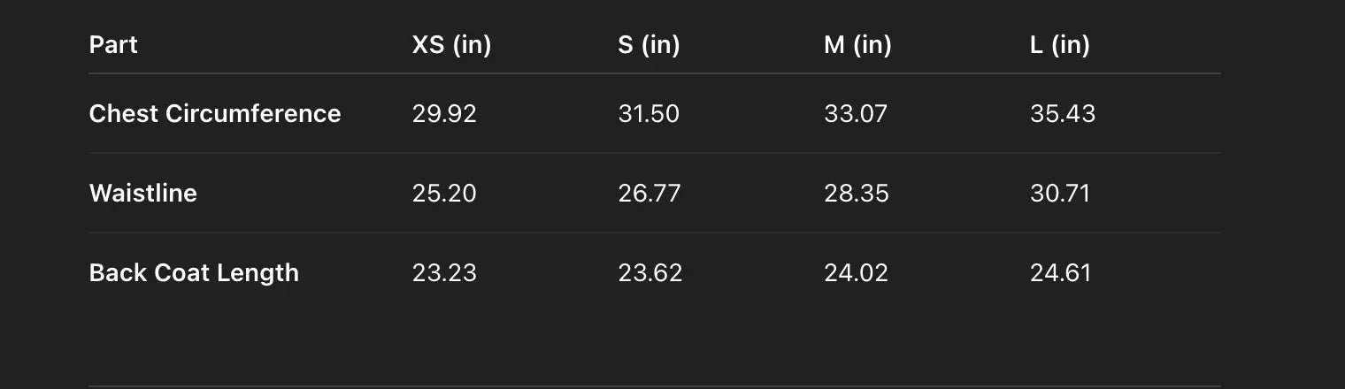
Task: Click the L waistline value 30.71
Action: [x=1059, y=194]
